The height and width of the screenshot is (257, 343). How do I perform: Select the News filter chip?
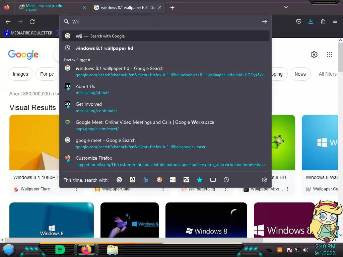click(300, 74)
